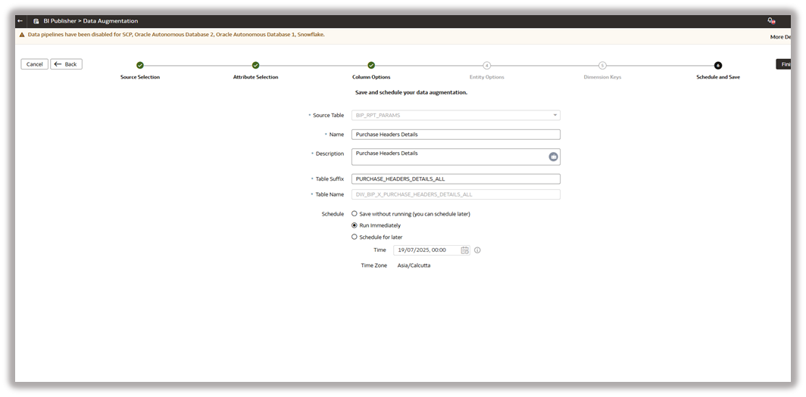
Task: Go to the Source Selection step
Action: [x=140, y=65]
